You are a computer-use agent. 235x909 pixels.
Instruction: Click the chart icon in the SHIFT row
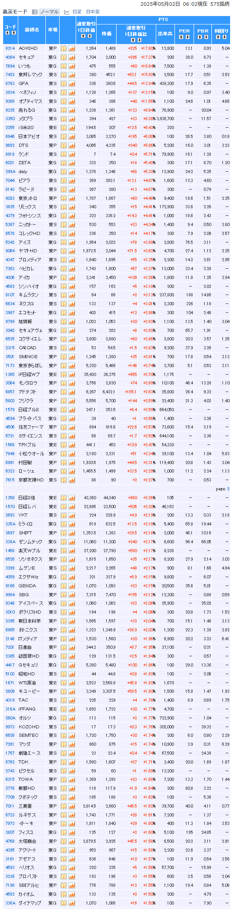click(x=72, y=533)
